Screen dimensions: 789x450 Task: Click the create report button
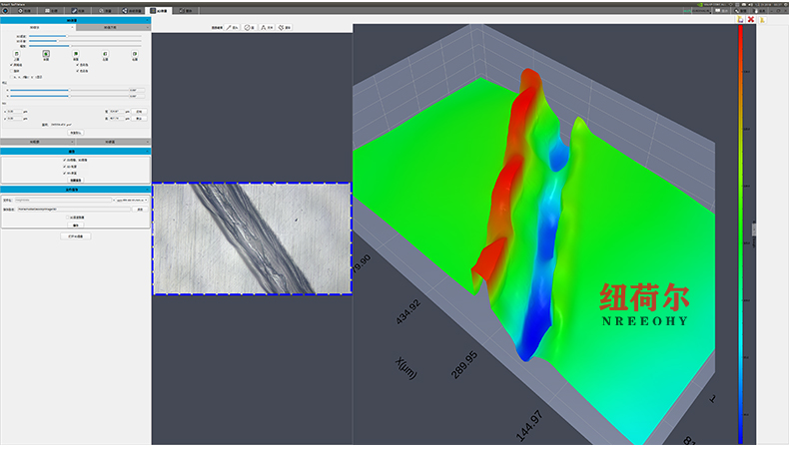(76, 180)
